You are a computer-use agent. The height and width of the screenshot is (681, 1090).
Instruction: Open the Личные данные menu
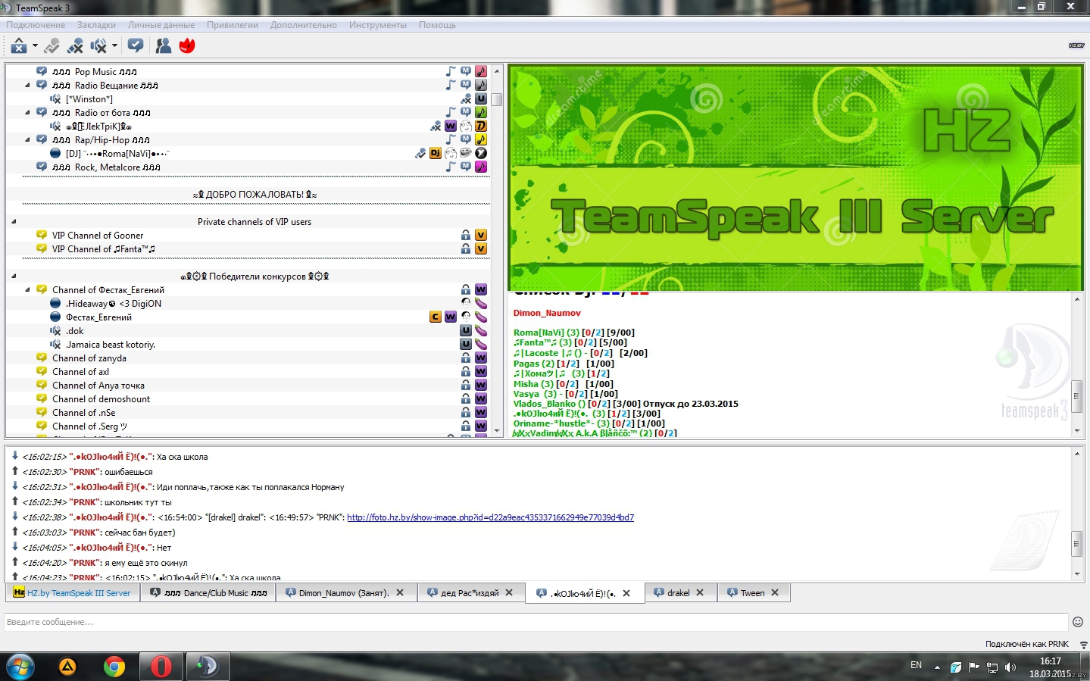tap(161, 25)
